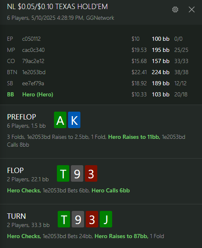Select the Hero (Hero) player row
This screenshot has height=248, width=202.
click(101, 94)
